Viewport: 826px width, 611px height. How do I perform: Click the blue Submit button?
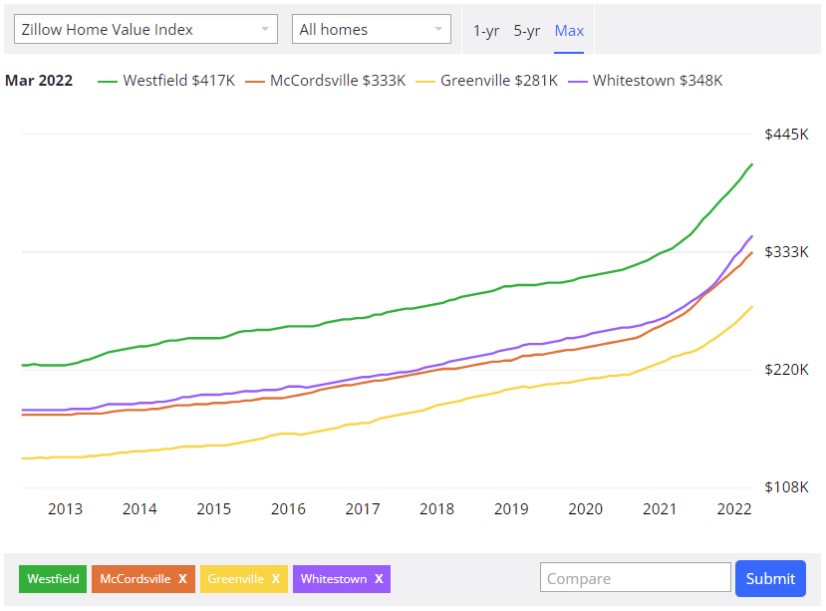[x=770, y=578]
